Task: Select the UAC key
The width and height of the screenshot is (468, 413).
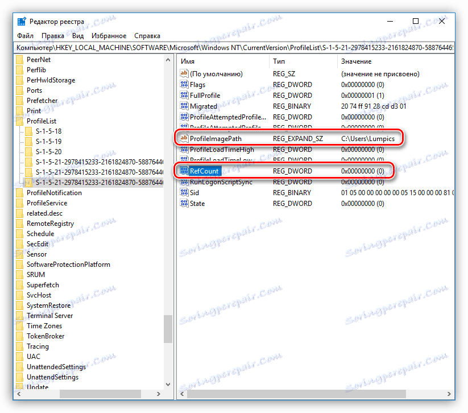Action: click(x=33, y=357)
